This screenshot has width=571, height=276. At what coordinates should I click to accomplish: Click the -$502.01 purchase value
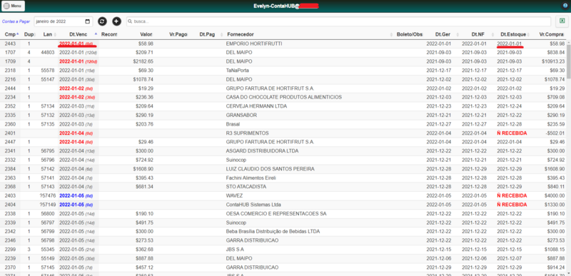tap(555, 133)
